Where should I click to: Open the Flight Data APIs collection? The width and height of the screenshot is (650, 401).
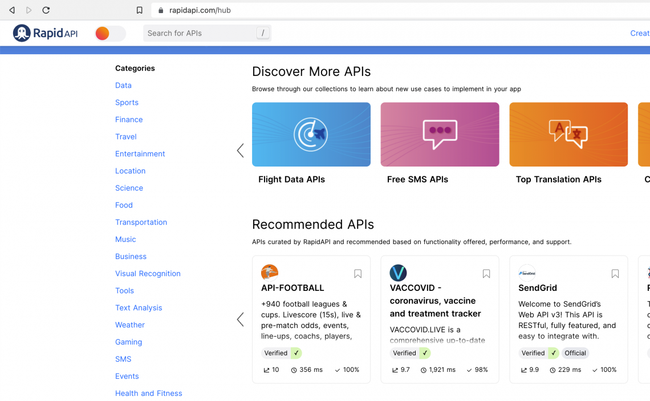coord(311,135)
